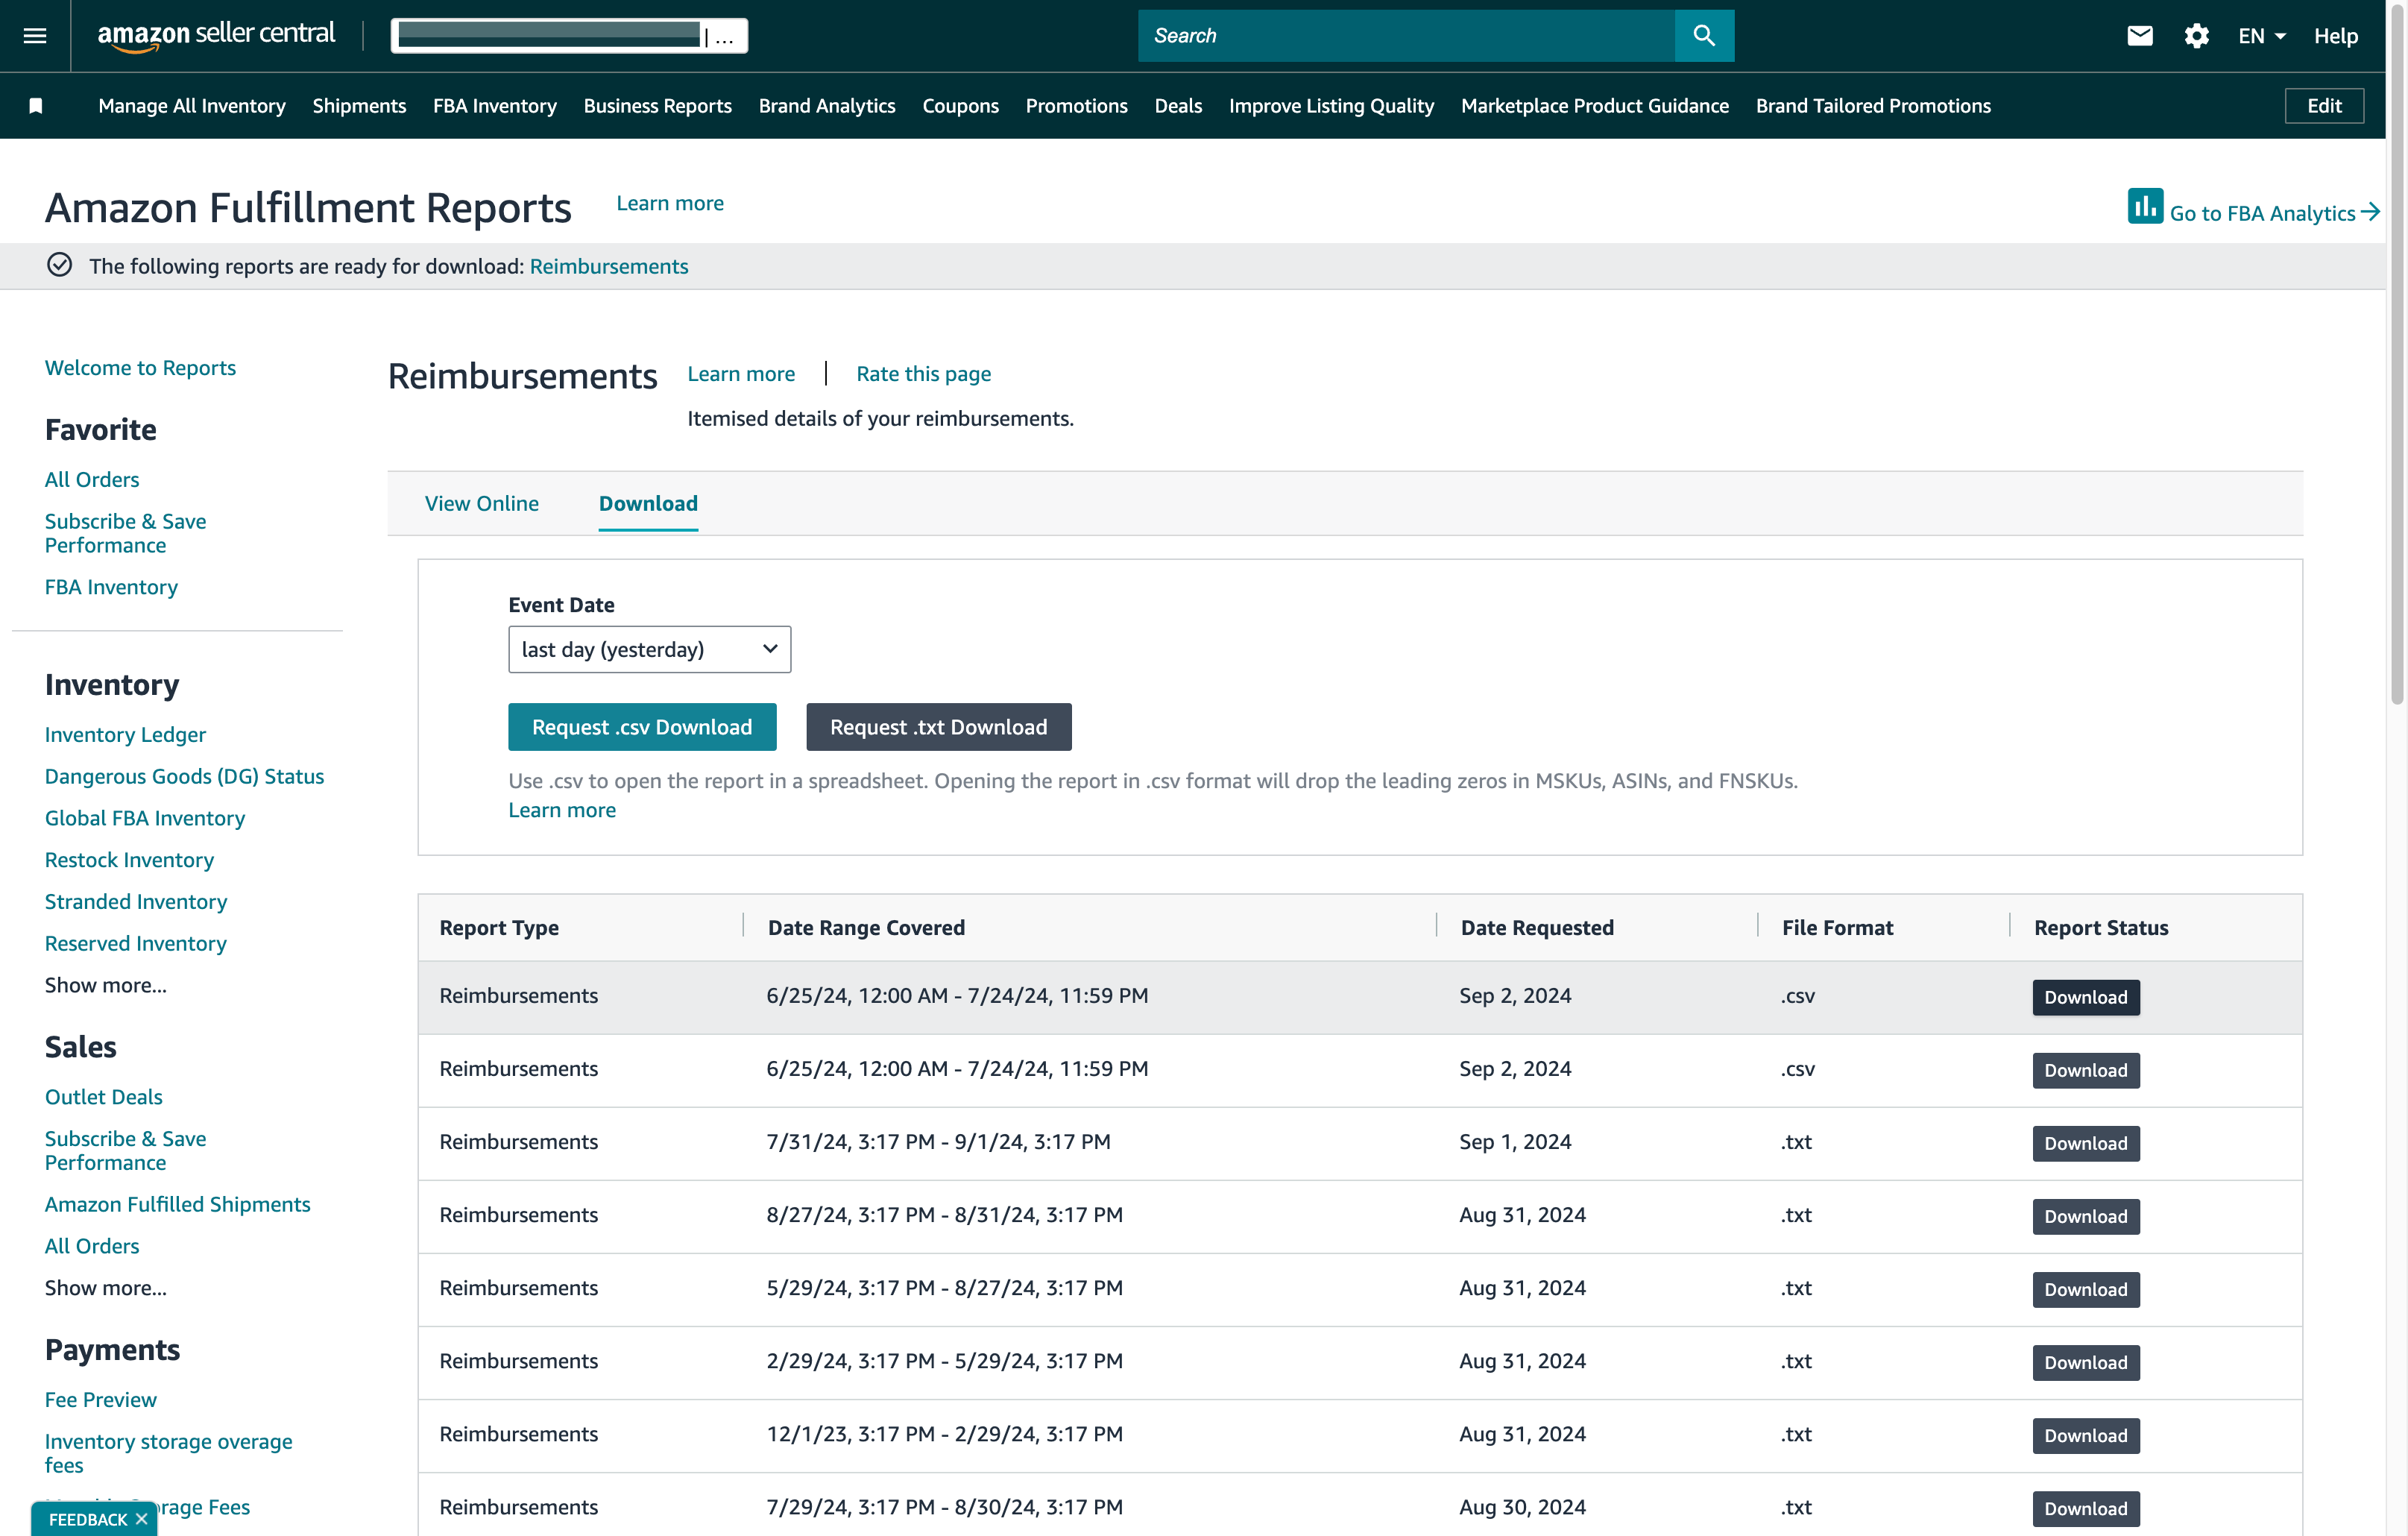Open Improve Listing Quality menu item
Viewport: 2408px width, 1536px height.
click(1331, 106)
